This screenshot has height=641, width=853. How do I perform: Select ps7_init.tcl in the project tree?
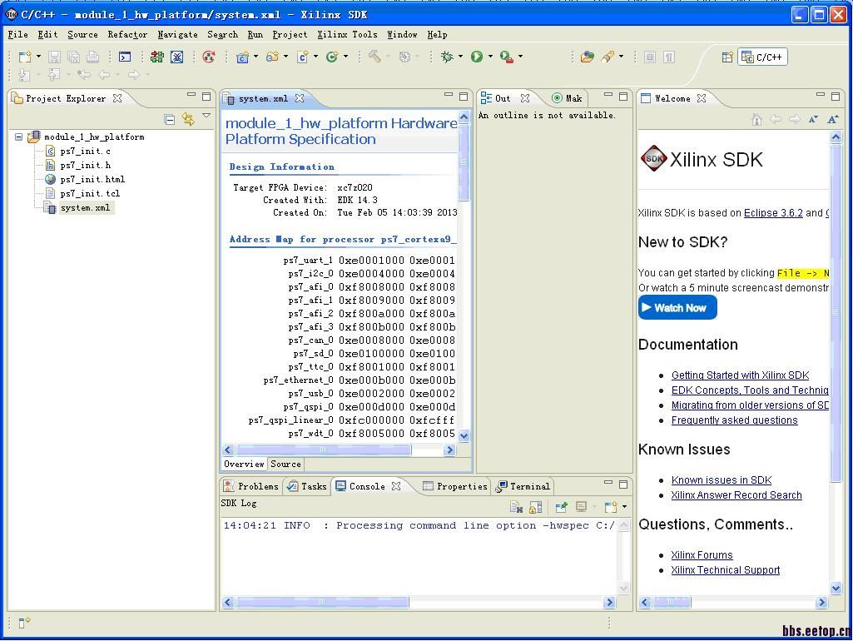click(90, 194)
